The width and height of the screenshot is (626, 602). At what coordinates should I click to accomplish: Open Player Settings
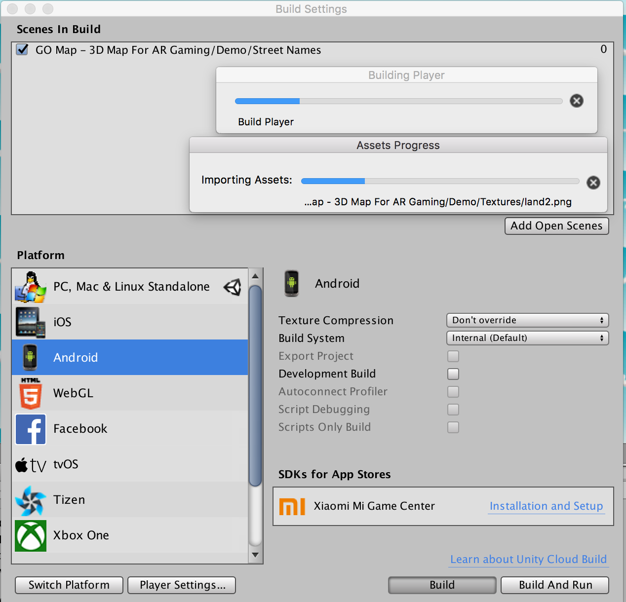click(182, 585)
